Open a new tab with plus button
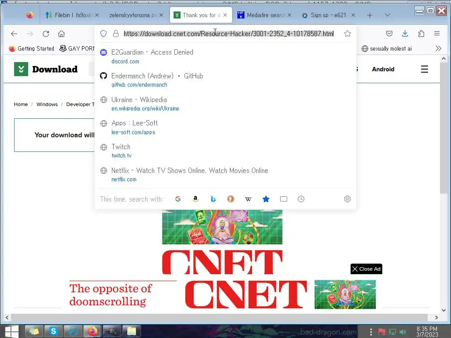This screenshot has width=451, height=338. point(370,15)
